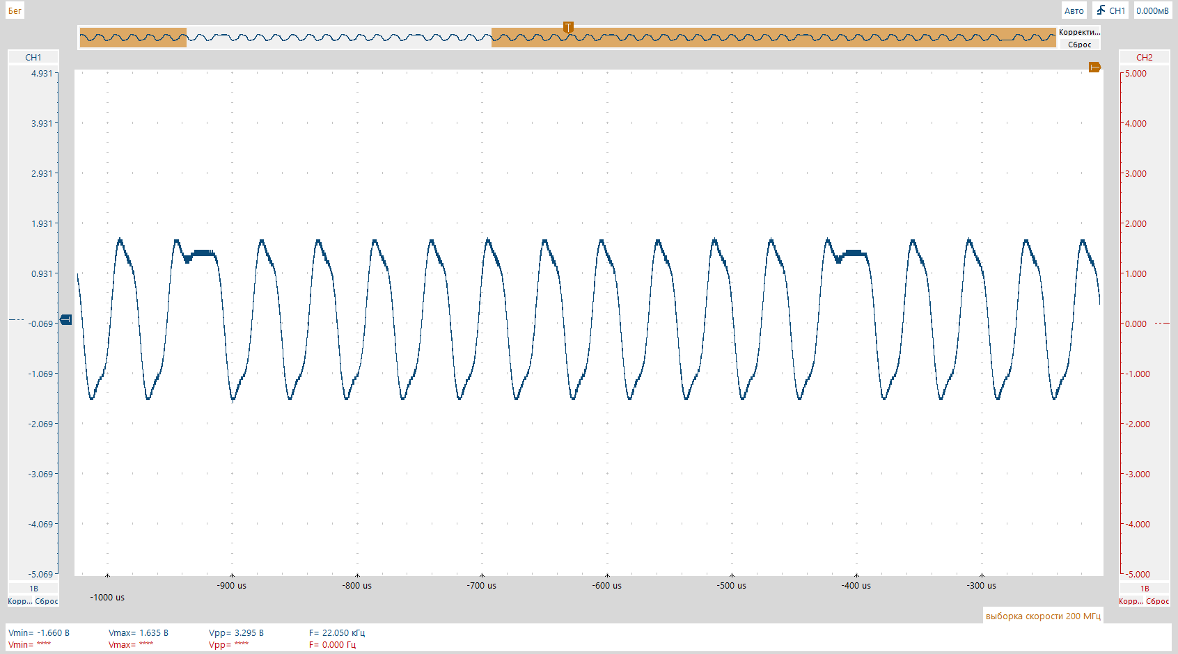Click CH2 Корр... link at bottom right
The width and height of the screenshot is (1178, 654).
[x=1131, y=601]
